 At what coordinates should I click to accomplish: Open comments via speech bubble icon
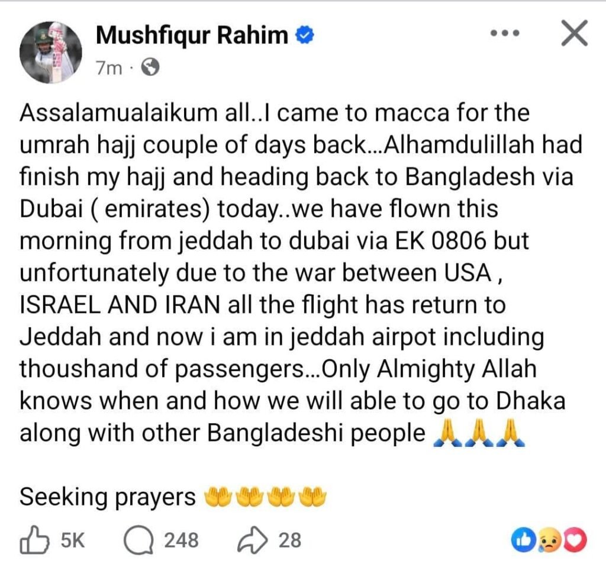tap(138, 540)
